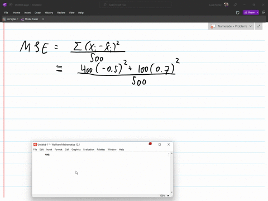This screenshot has height=201, width=268.
Task: Expand the Numerade > Problems notebook dropdown
Action: (x=251, y=26)
